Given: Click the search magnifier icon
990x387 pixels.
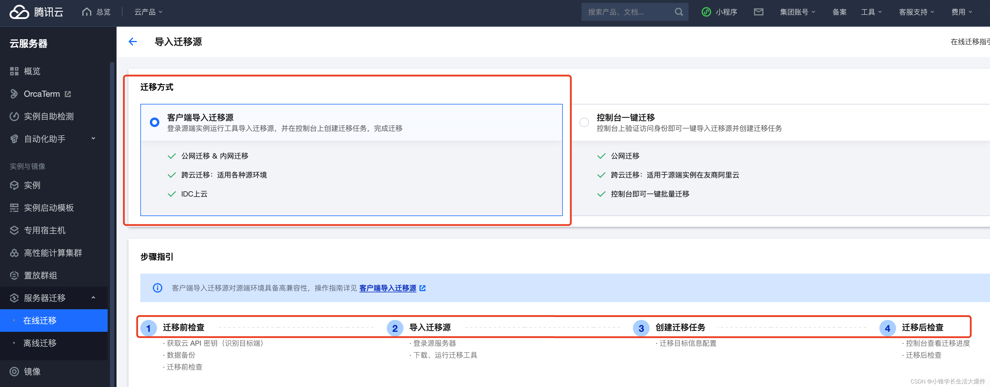Looking at the screenshot, I should click(679, 12).
